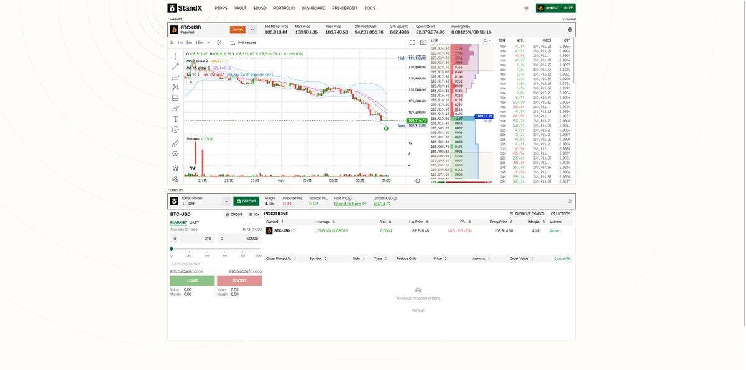746x370 pixels.
Task: Click the info icon next to Locked DUSD
Action: 395,198
